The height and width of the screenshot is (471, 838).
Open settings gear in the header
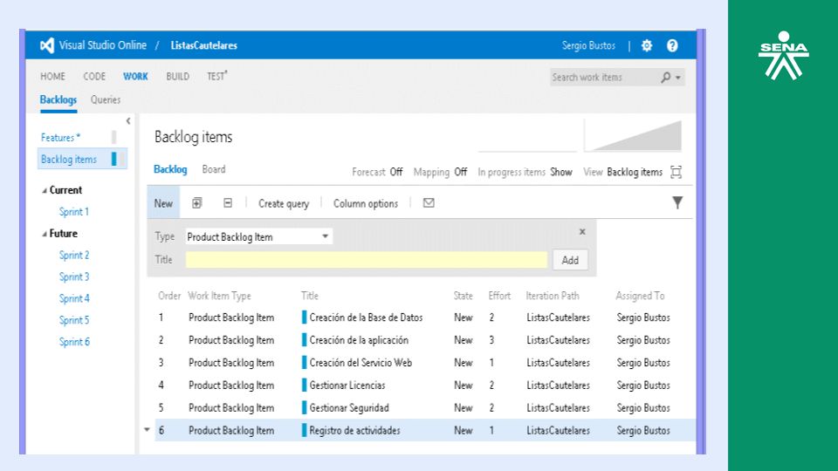pyautogui.click(x=647, y=45)
